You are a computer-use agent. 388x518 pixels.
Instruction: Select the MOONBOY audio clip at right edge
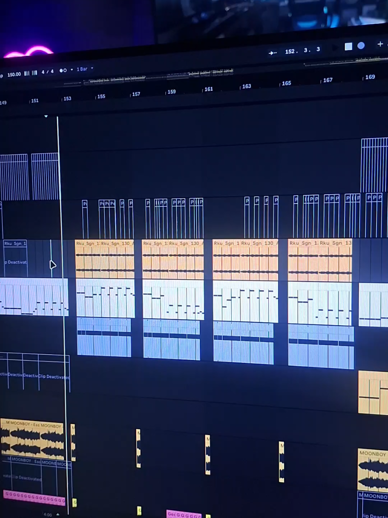click(373, 470)
